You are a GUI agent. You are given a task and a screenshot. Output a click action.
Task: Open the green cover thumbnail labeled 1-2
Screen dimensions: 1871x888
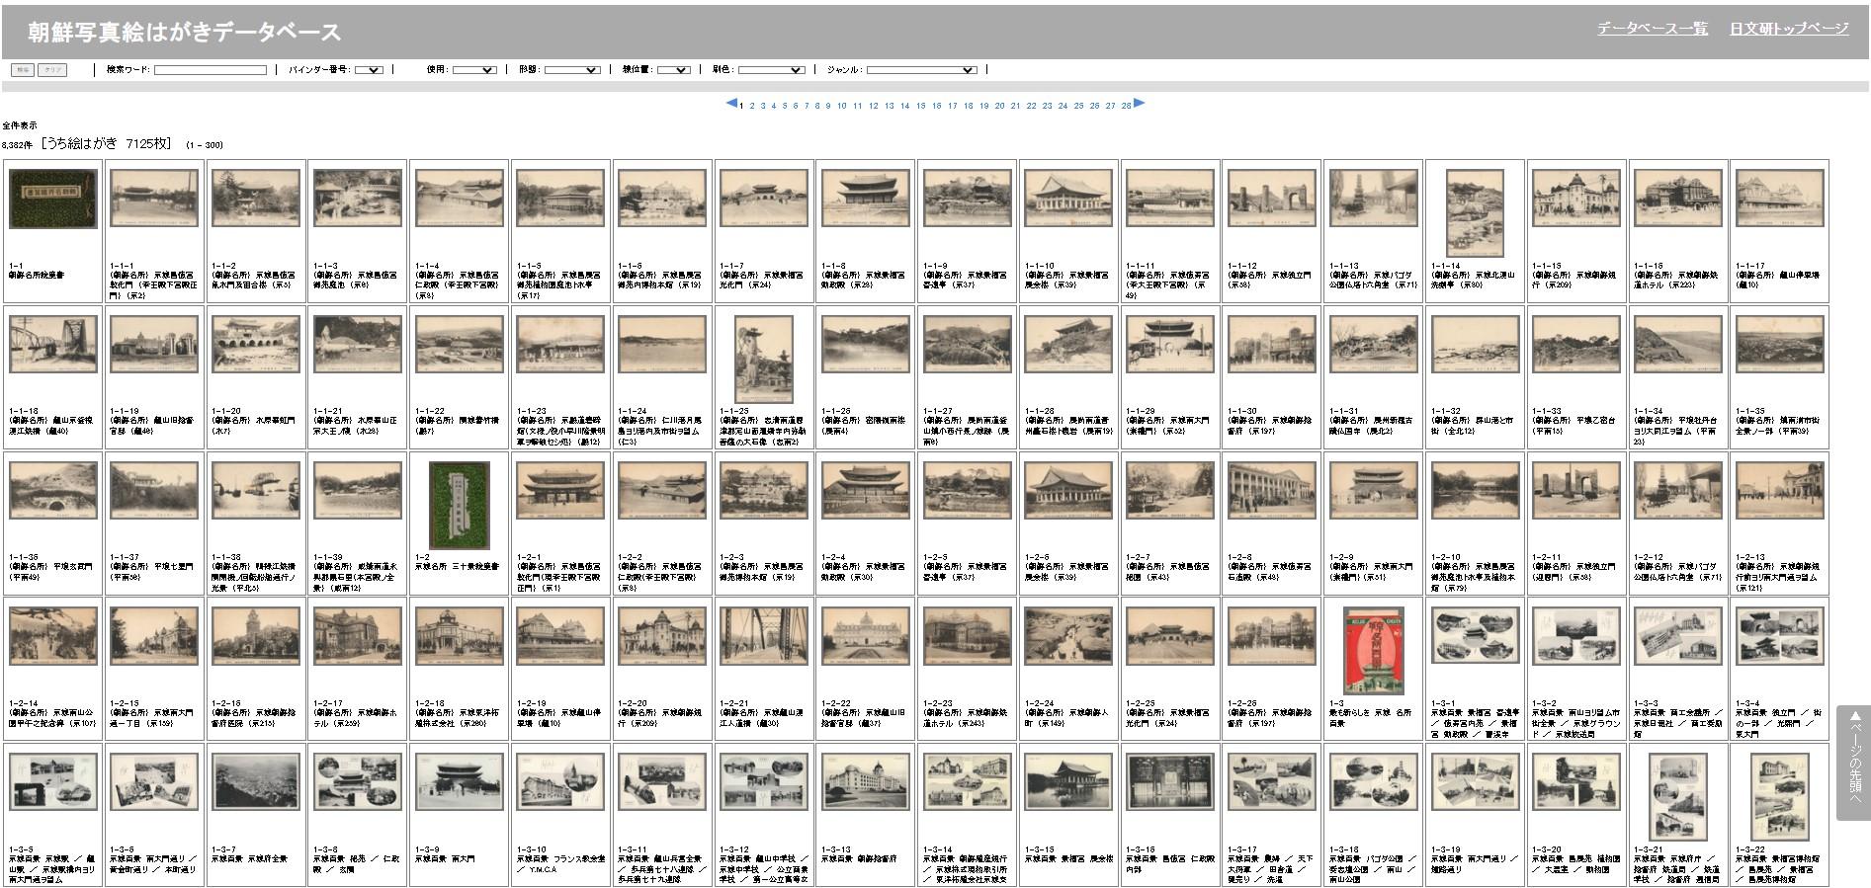tap(459, 505)
